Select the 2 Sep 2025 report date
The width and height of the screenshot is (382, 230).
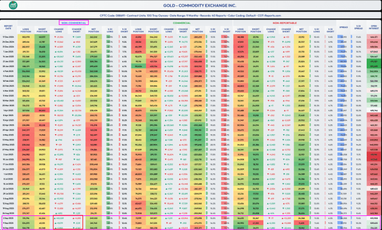(x=9, y=218)
